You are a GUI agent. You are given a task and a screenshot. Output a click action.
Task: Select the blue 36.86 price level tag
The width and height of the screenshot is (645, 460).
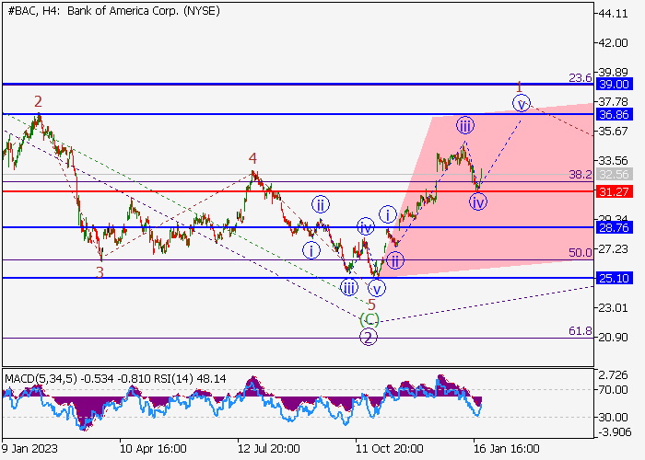coord(614,115)
